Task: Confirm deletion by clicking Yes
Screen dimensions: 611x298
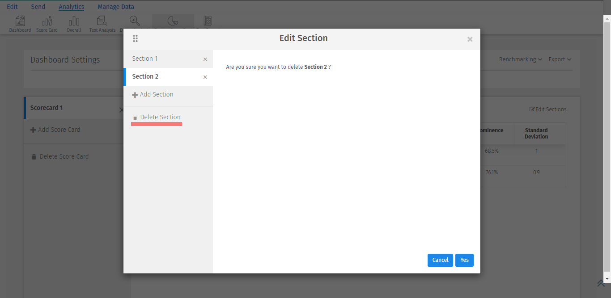Action: point(464,260)
